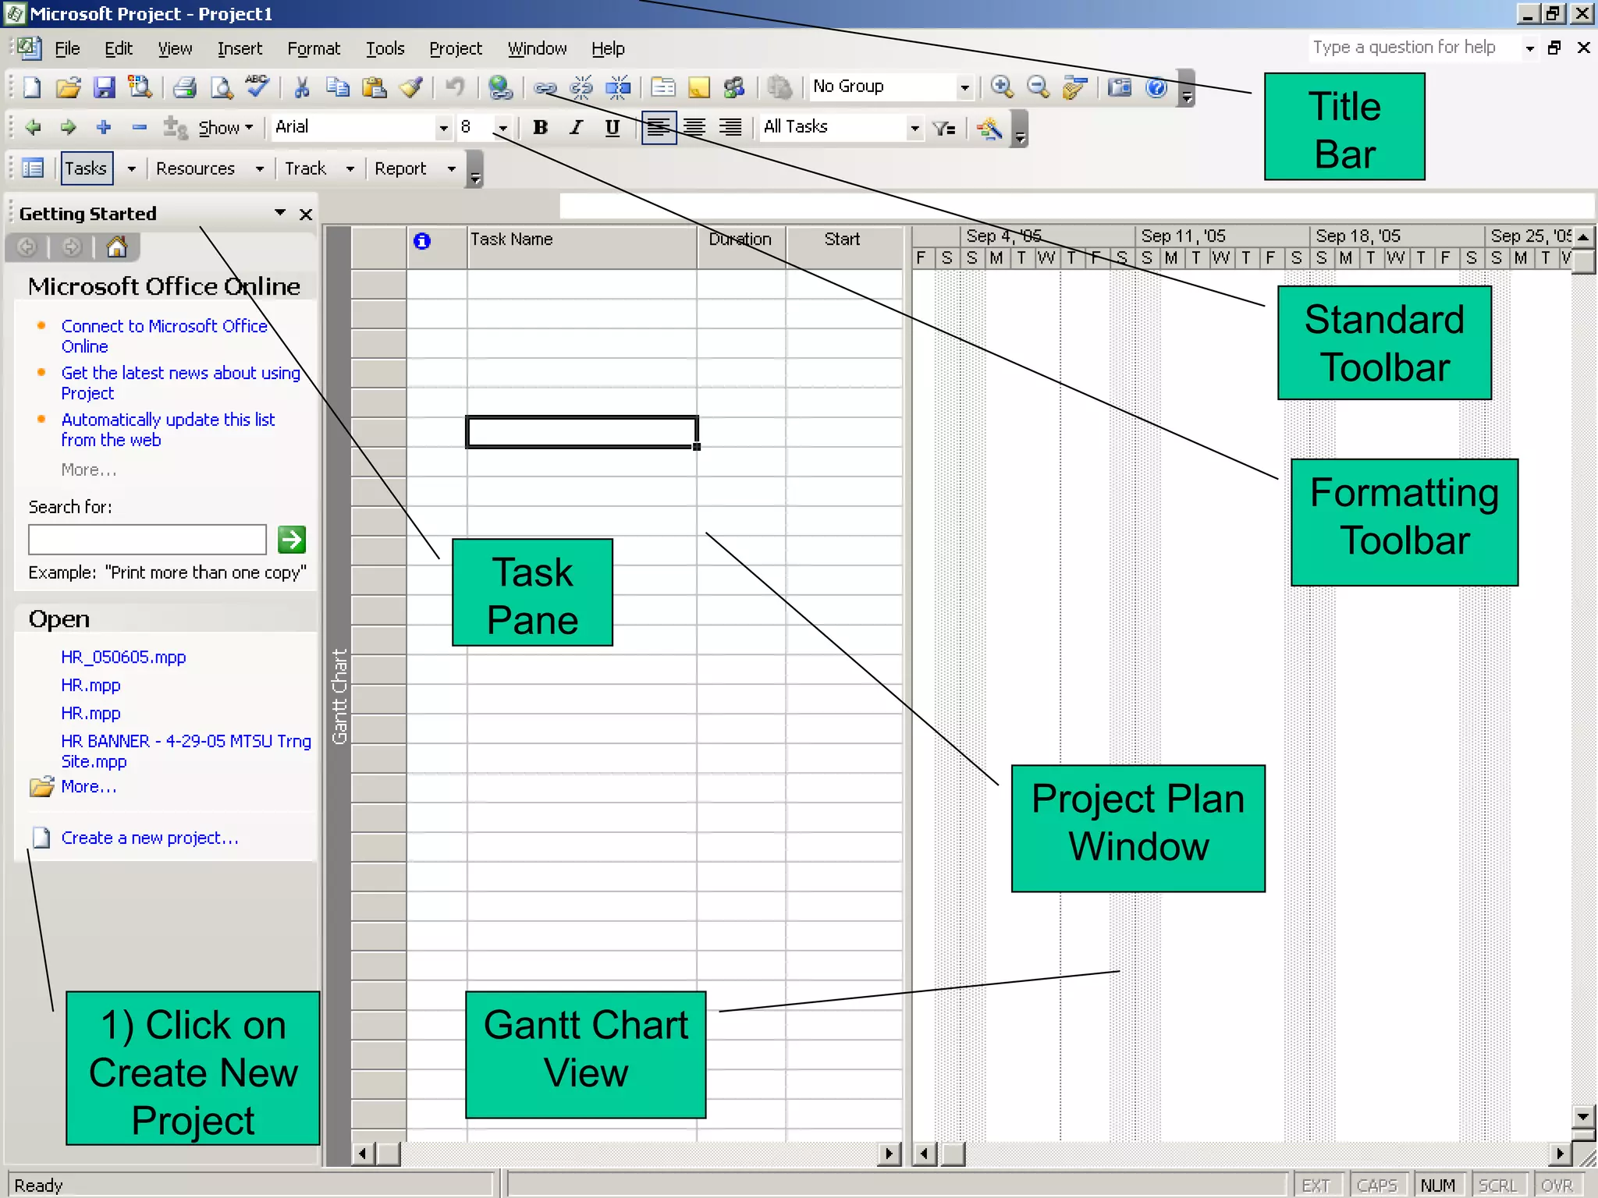
Task: Toggle Align Right
Action: 730,128
